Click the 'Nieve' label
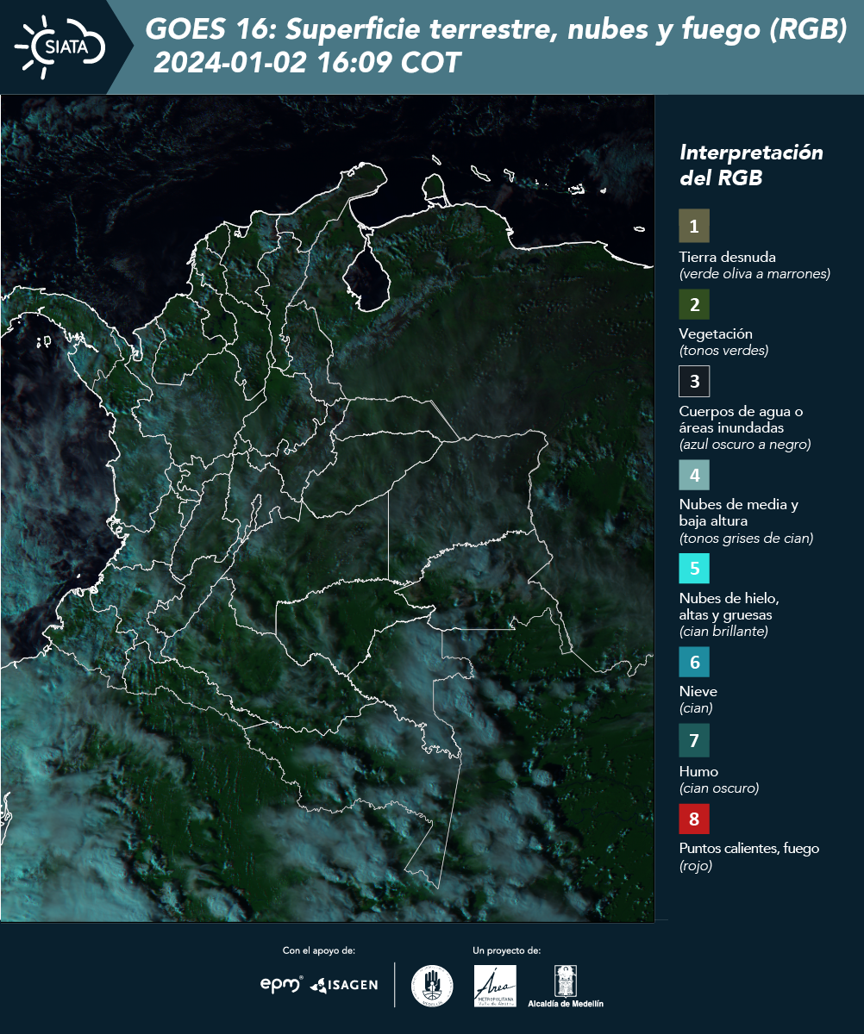Viewport: 864px width, 1034px height. (698, 691)
